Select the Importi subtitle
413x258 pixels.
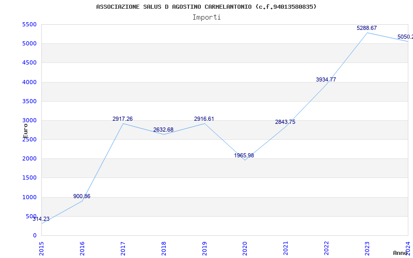tap(206, 18)
